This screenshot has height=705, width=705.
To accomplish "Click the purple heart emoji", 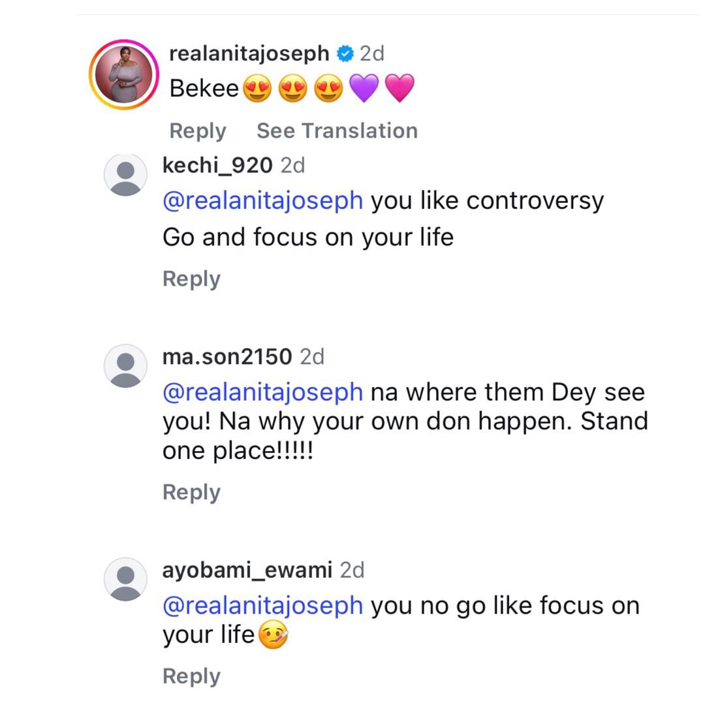I will coord(364,88).
